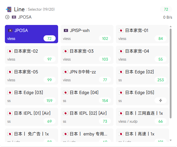Click the current-proxy arrow circle icon
Image resolution: width=177 pixels, height=147 pixels.
pos(7,17)
